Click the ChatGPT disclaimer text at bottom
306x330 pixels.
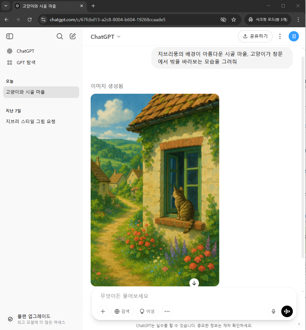click(194, 326)
